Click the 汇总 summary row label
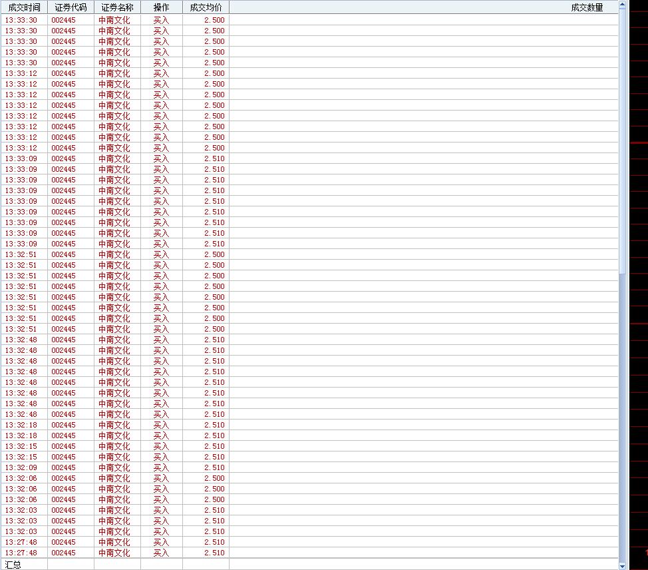The width and height of the screenshot is (648, 570). [13, 565]
